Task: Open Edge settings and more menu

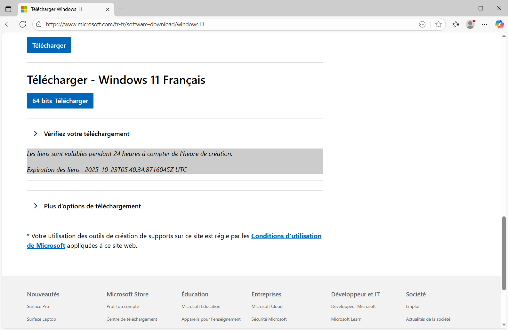Action: [x=485, y=24]
